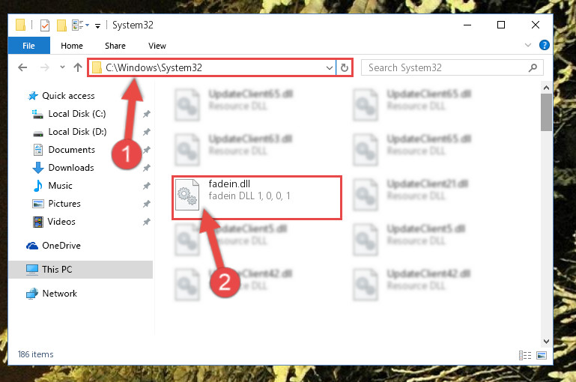
Task: Unpin Downloads from Quick access
Action: pos(147,168)
